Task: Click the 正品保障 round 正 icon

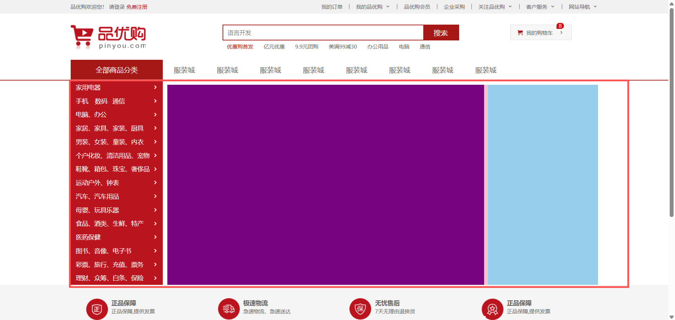Action: (x=97, y=309)
